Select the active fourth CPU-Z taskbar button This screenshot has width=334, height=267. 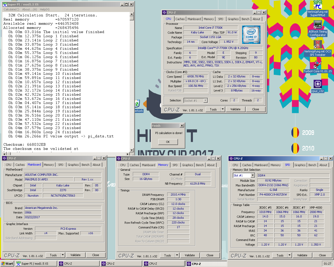point(206,264)
